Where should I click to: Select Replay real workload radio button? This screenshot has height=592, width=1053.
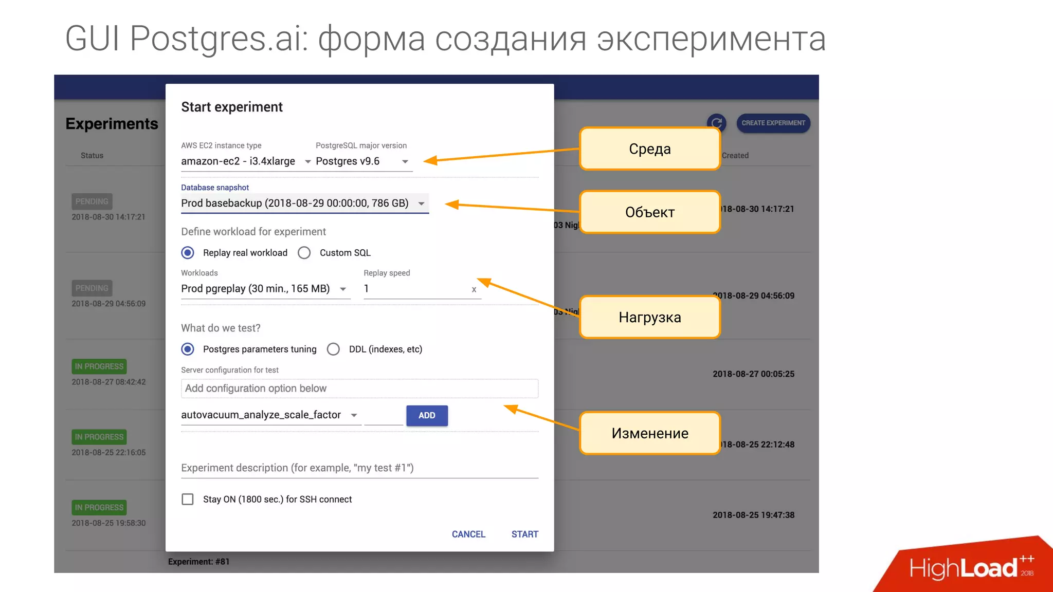point(188,253)
